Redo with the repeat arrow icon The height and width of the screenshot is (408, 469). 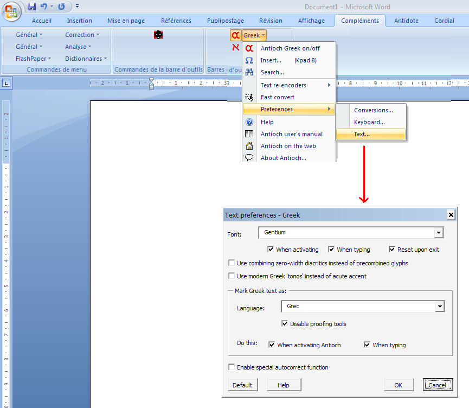[61, 7]
